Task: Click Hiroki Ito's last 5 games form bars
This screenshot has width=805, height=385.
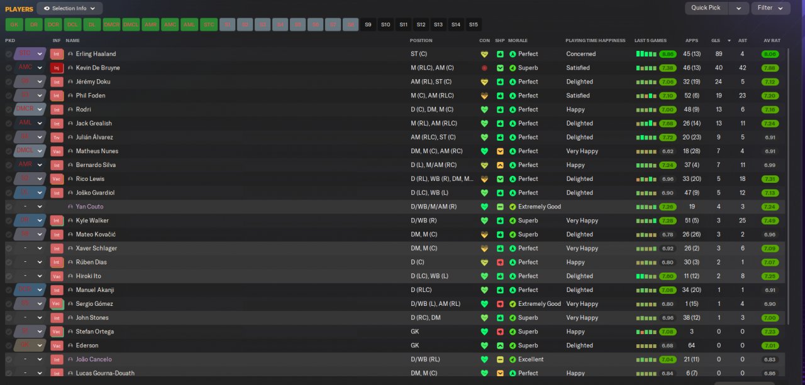Action: pyautogui.click(x=646, y=276)
